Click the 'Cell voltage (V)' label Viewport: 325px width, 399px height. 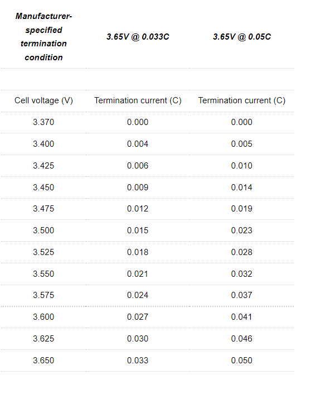click(x=43, y=100)
